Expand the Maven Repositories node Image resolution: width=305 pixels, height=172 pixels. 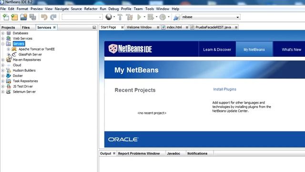click(x=3, y=60)
